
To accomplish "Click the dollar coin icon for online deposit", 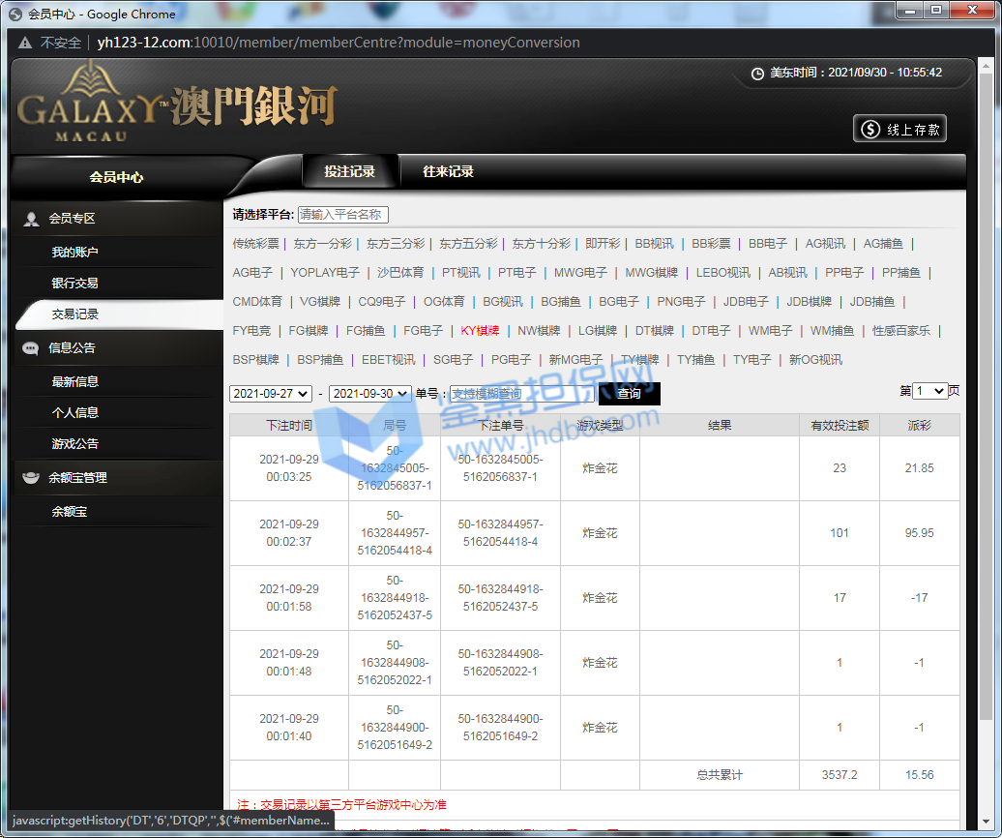I will pos(870,129).
